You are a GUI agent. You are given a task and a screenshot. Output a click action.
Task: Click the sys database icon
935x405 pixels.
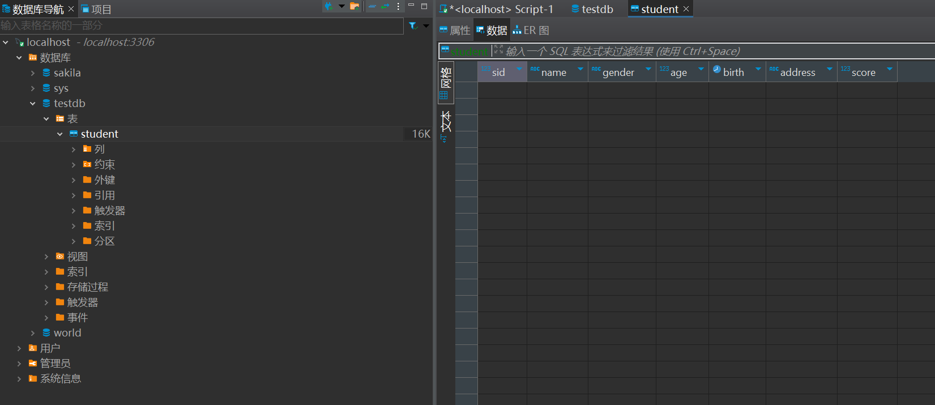pos(46,88)
